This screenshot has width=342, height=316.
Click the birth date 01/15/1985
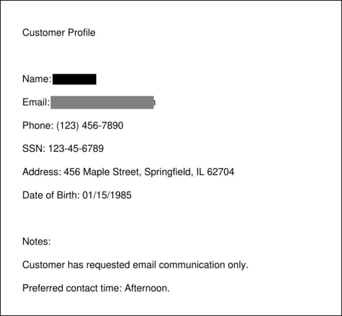click(107, 195)
